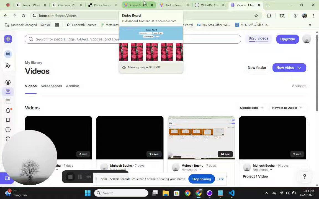The width and height of the screenshot is (319, 199).
Task: Open the Chrome extensions puzzle icon
Action: click(269, 16)
